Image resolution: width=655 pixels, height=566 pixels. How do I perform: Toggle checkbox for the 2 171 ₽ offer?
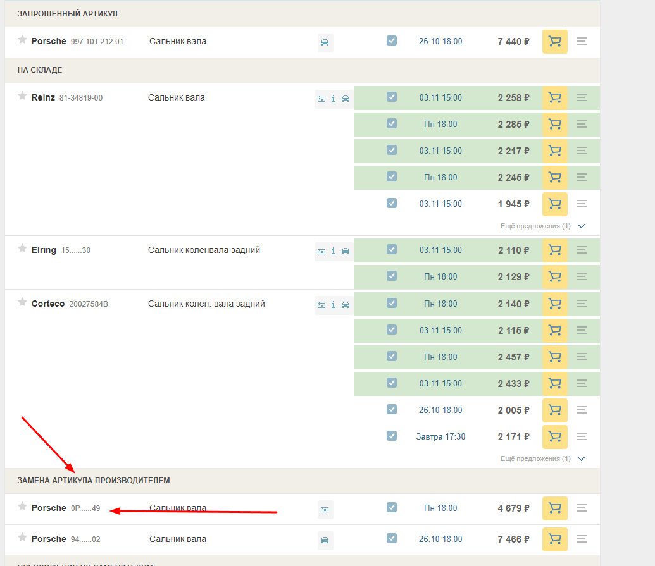[x=392, y=436]
